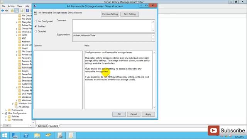
Task: Collapse the User Configuration node
Action: click(3, 113)
